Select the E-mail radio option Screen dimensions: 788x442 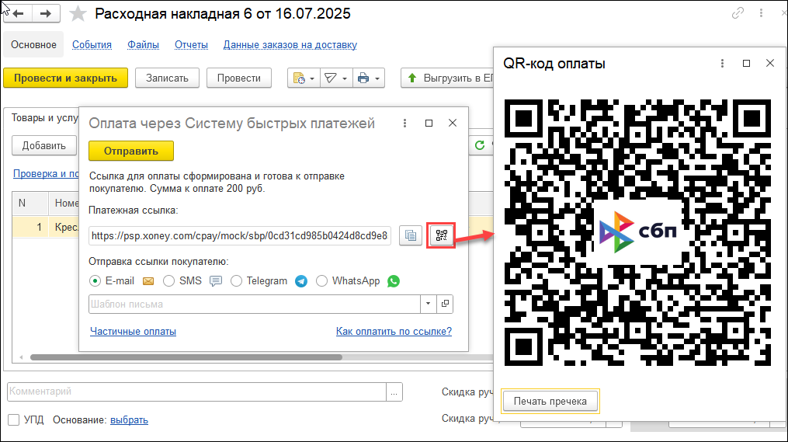[95, 281]
